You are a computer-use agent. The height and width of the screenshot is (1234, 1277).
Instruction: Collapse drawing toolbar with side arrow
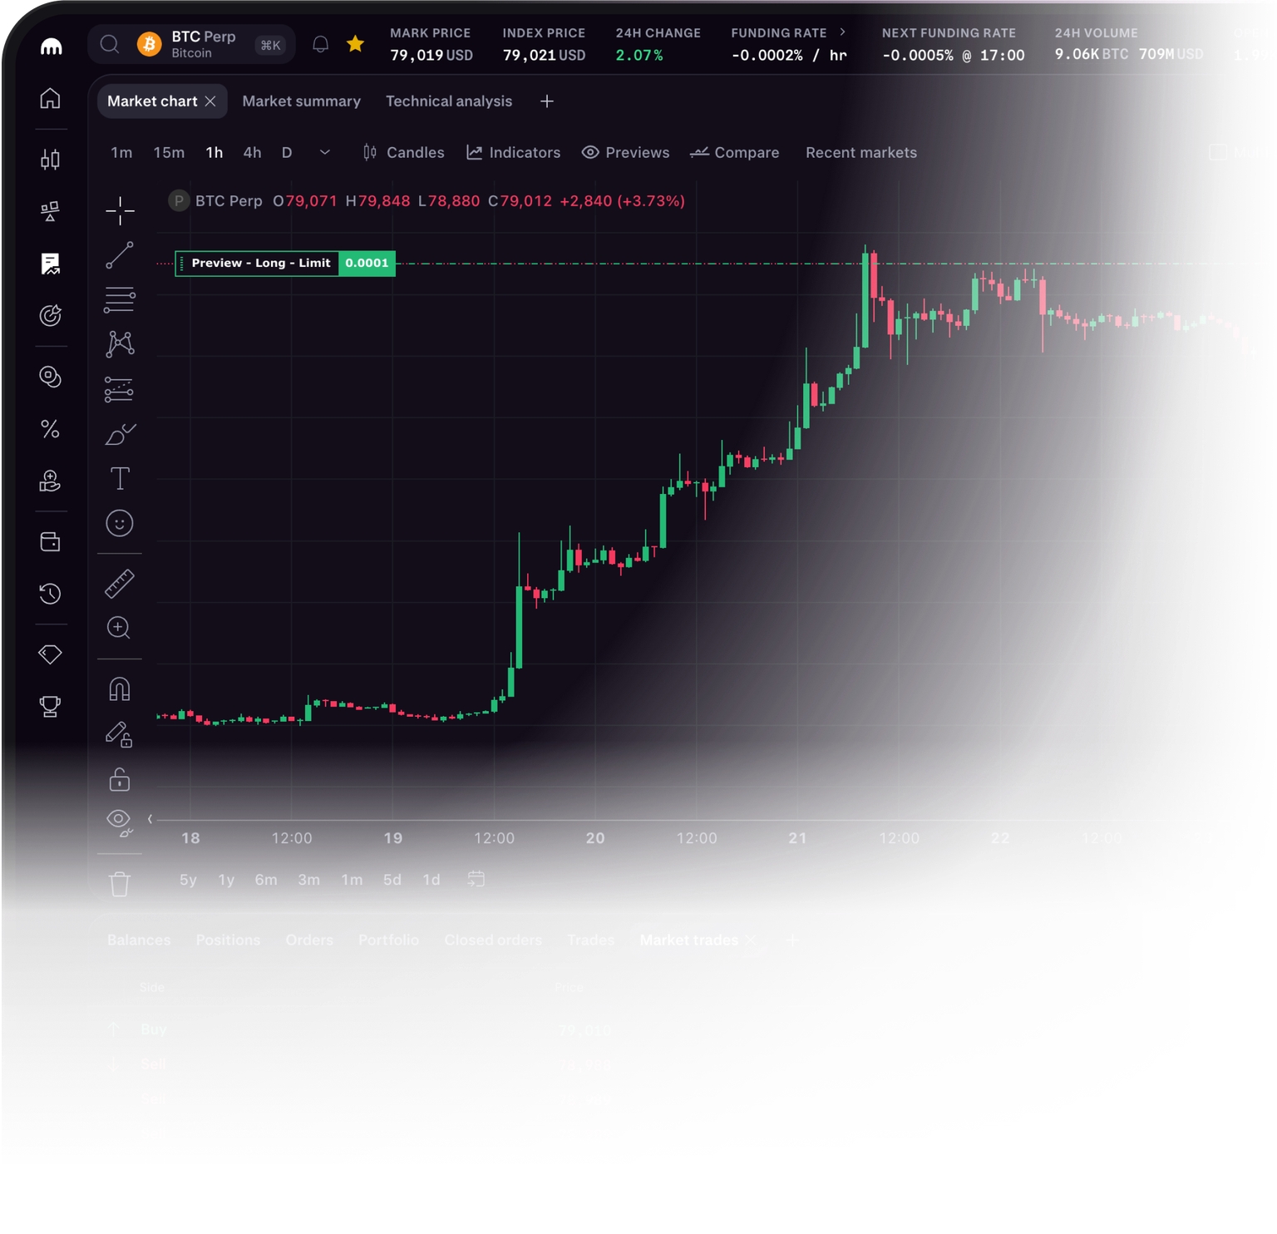[x=150, y=819]
